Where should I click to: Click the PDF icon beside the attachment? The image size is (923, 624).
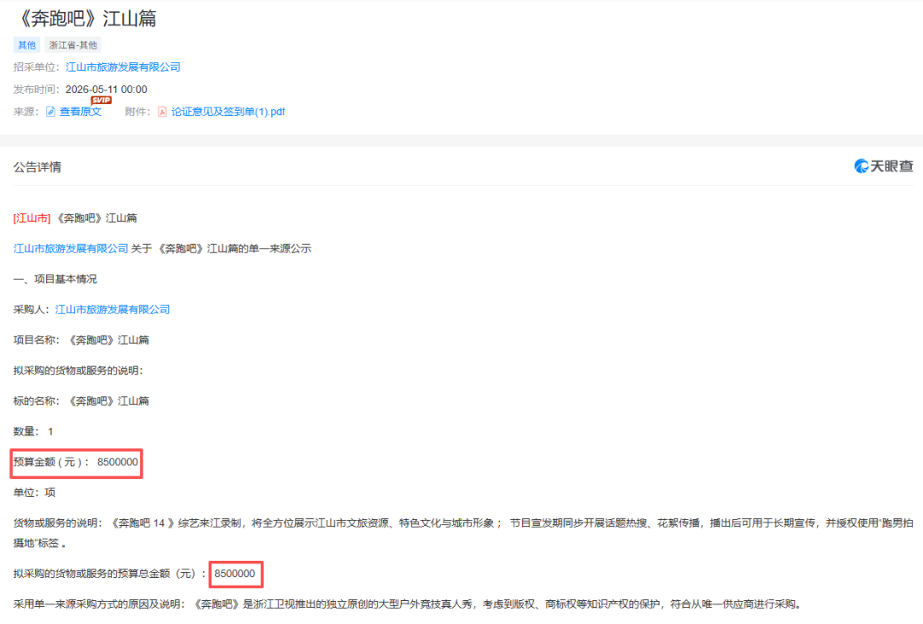[x=162, y=112]
